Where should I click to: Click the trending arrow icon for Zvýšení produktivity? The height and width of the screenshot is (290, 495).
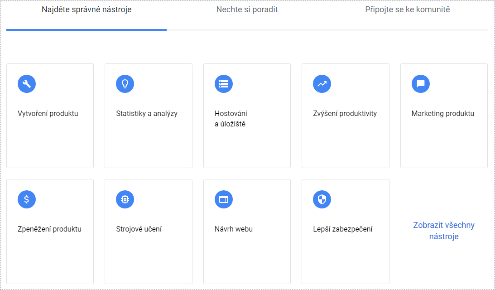[x=322, y=84]
